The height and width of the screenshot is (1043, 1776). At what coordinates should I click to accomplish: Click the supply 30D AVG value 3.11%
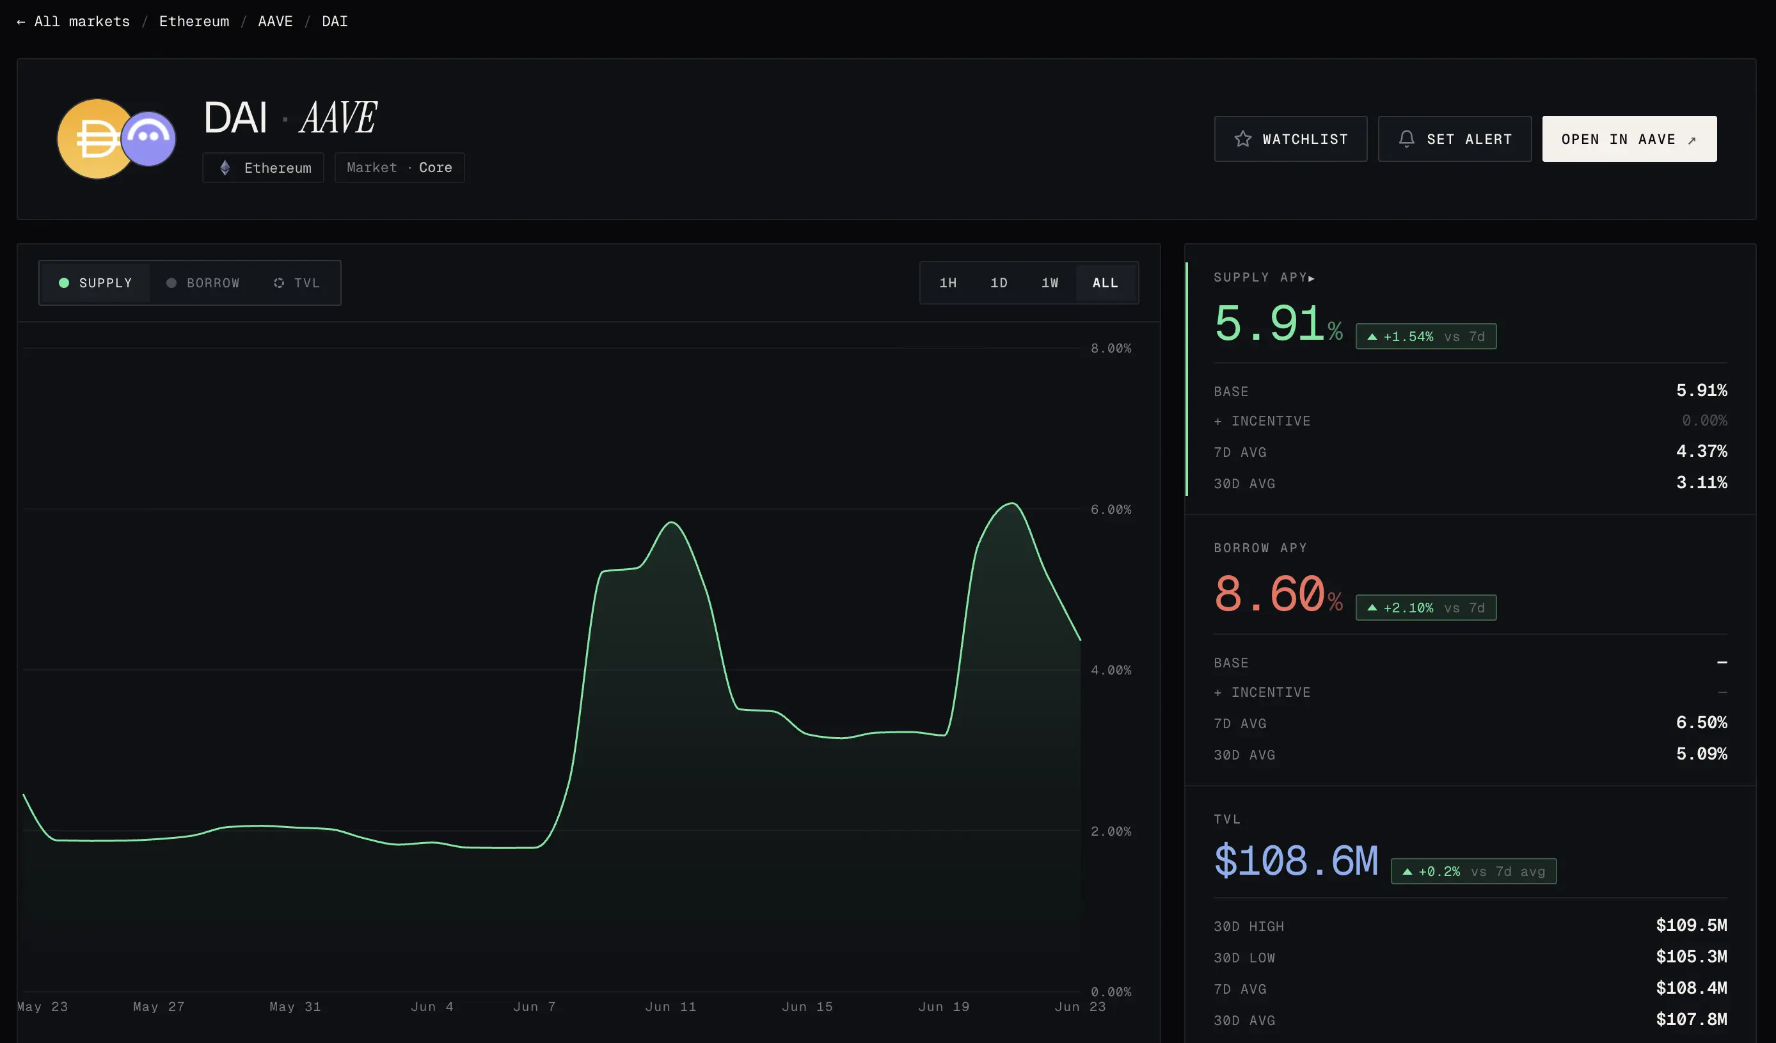(1701, 484)
